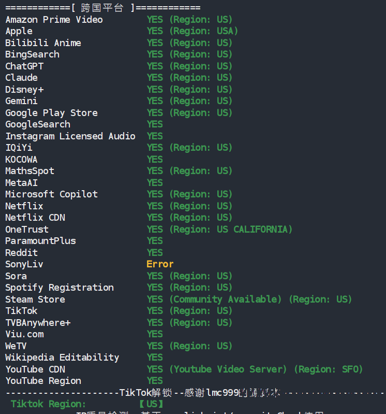Click the TikTok解锁 divider heading

(x=145, y=393)
